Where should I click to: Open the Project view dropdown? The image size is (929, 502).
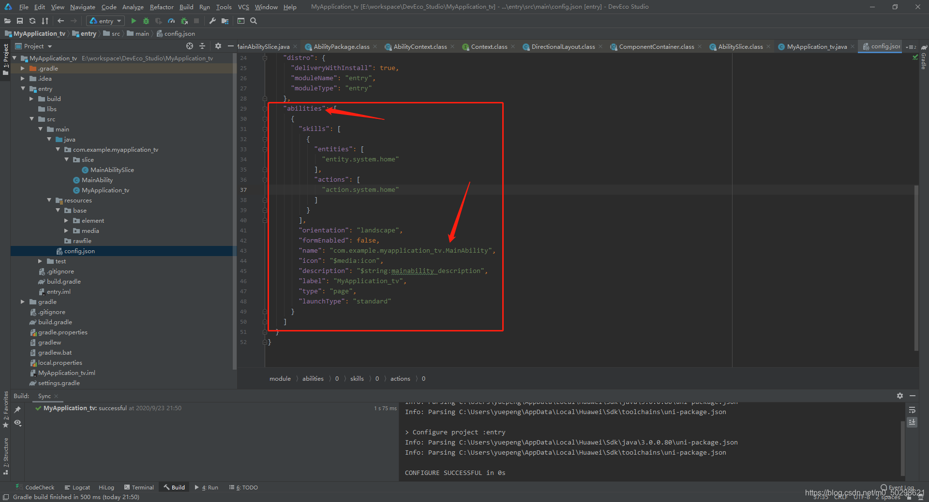pos(34,46)
